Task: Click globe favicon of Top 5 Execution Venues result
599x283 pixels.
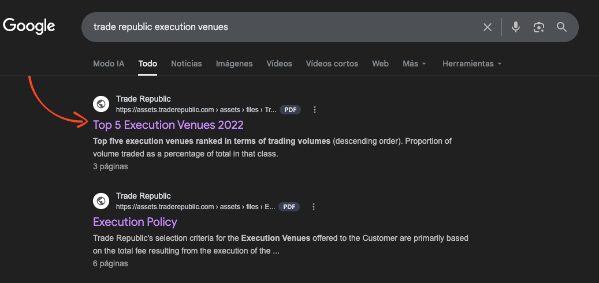Action: [x=101, y=104]
